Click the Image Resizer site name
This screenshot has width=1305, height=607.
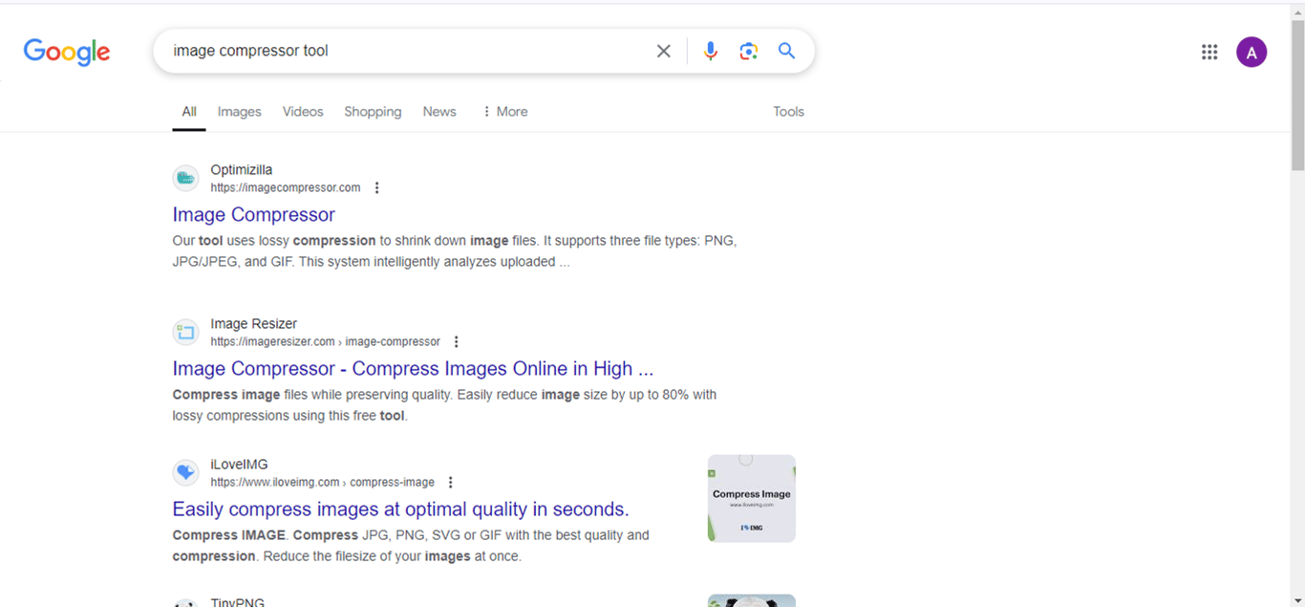(x=254, y=324)
